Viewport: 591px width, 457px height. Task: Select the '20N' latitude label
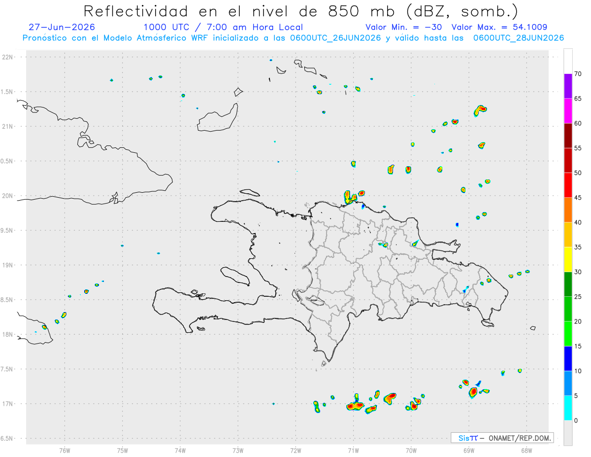point(8,196)
